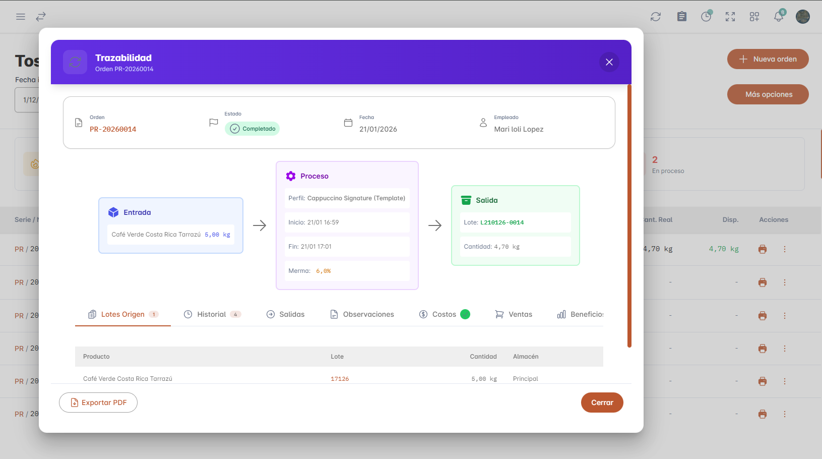This screenshot has width=822, height=459.
Task: Open the three-dot menu on first row
Action: point(784,249)
